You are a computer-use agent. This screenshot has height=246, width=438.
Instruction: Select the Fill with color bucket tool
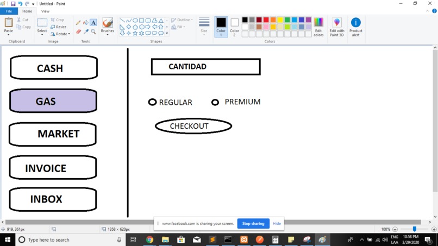tap(86, 23)
